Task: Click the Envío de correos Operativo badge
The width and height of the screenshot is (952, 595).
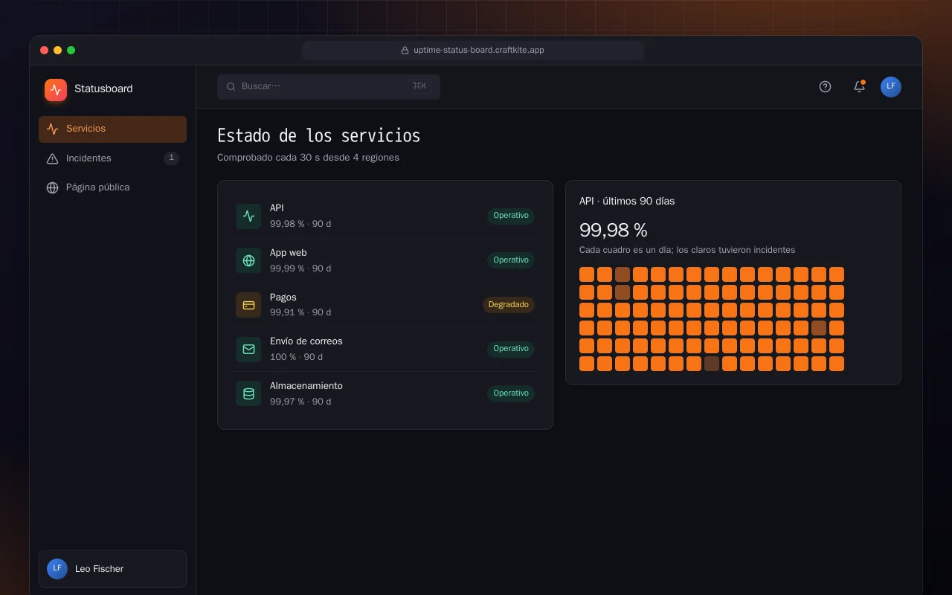Action: tap(511, 349)
